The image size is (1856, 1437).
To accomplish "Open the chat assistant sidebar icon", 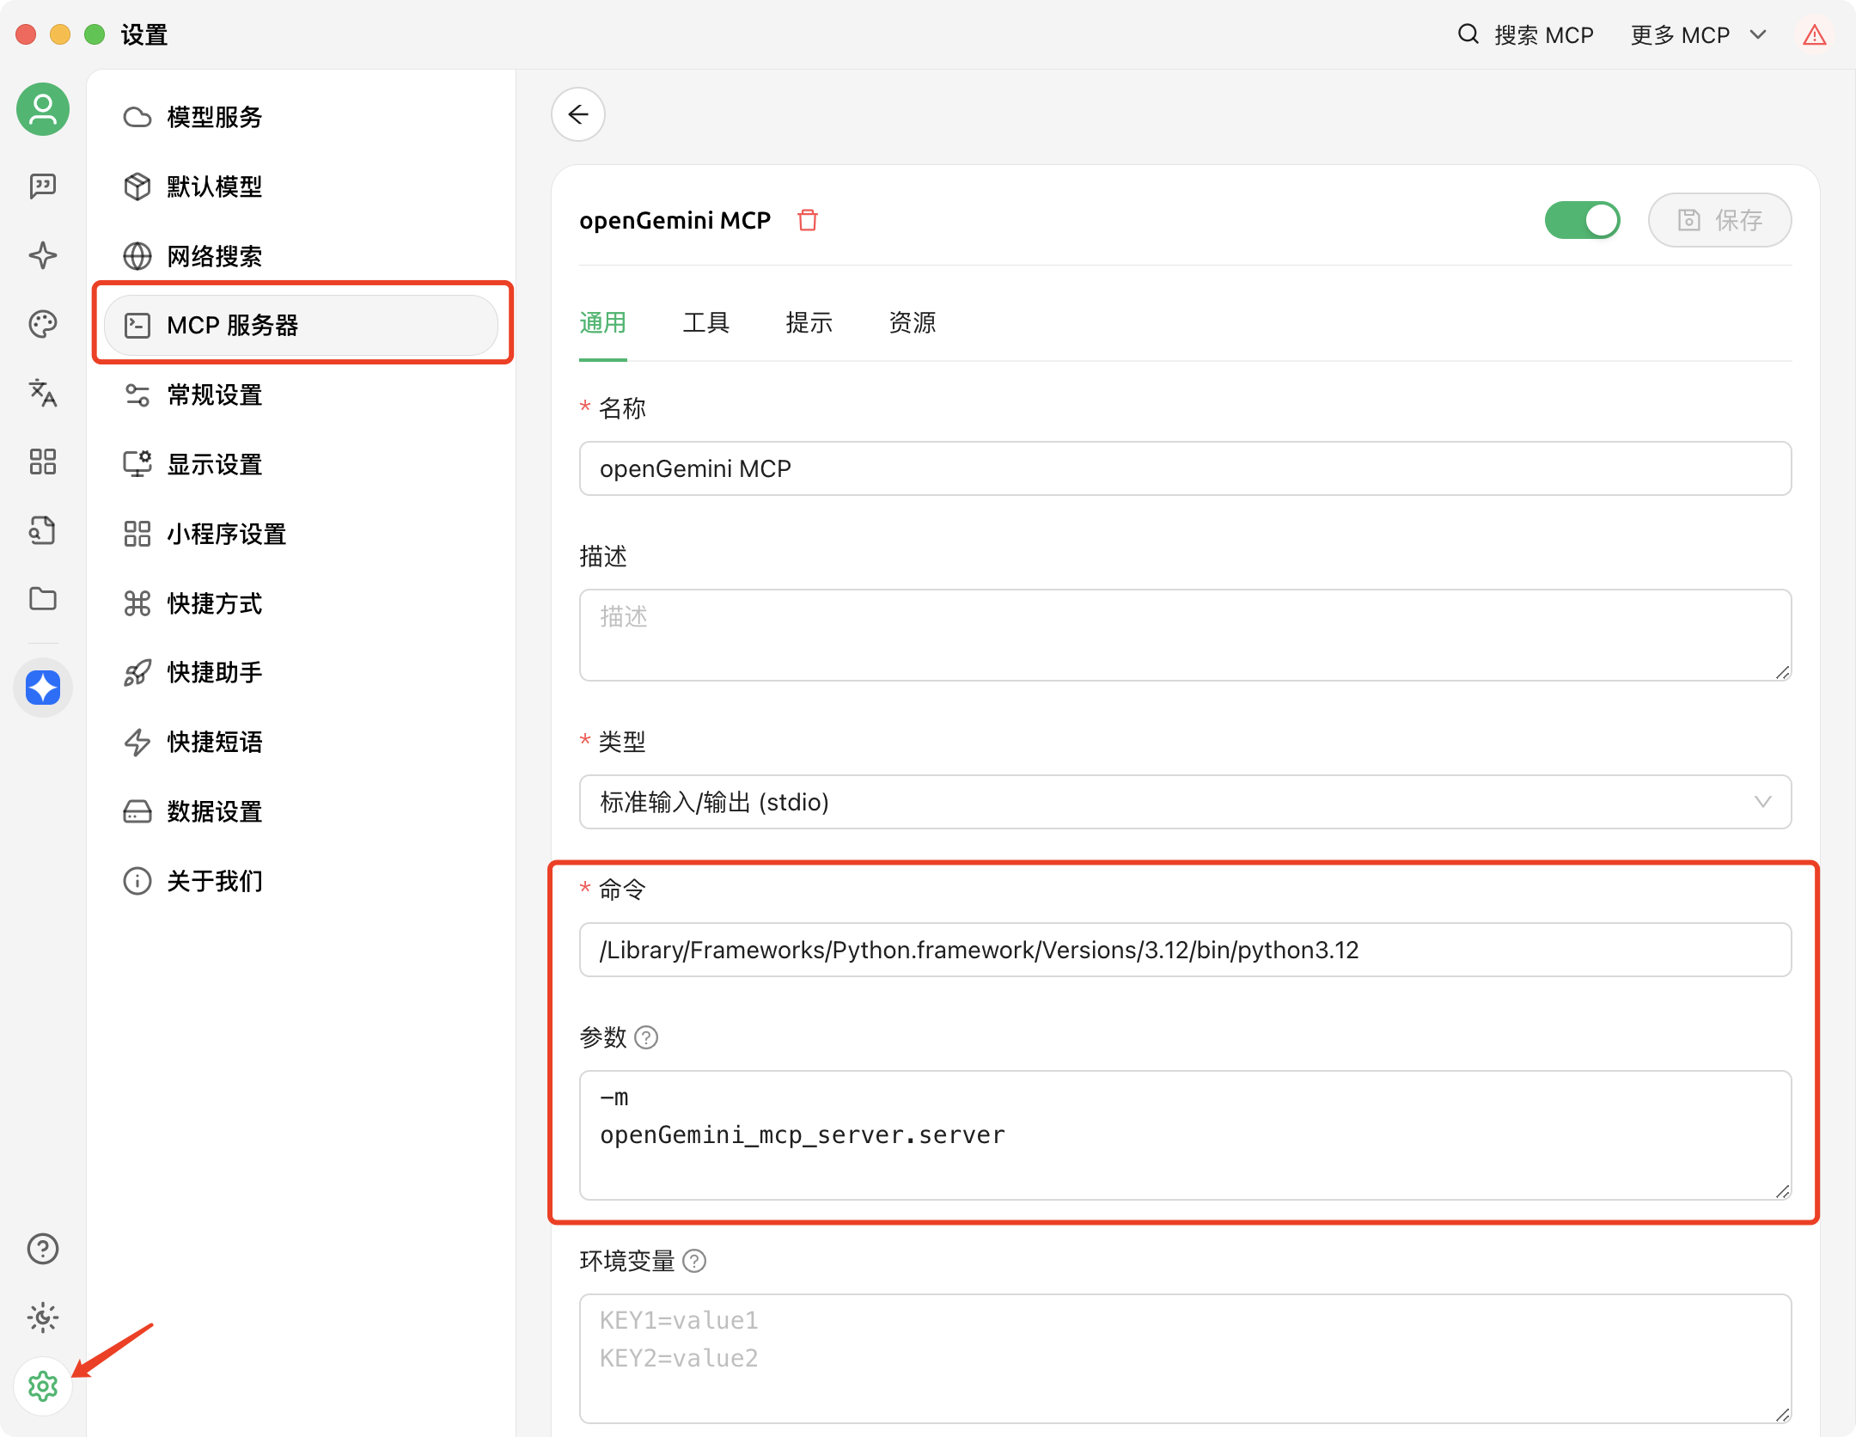I will click(42, 186).
